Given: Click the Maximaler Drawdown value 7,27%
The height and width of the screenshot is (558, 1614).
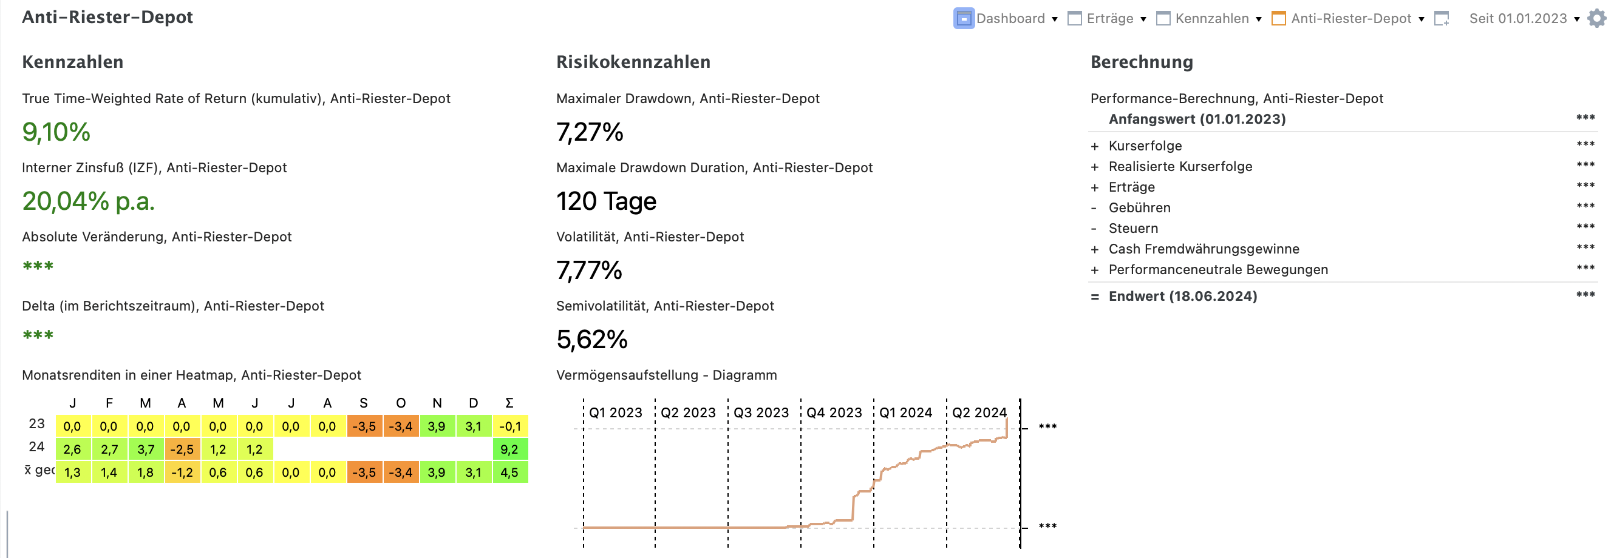Looking at the screenshot, I should [x=590, y=133].
